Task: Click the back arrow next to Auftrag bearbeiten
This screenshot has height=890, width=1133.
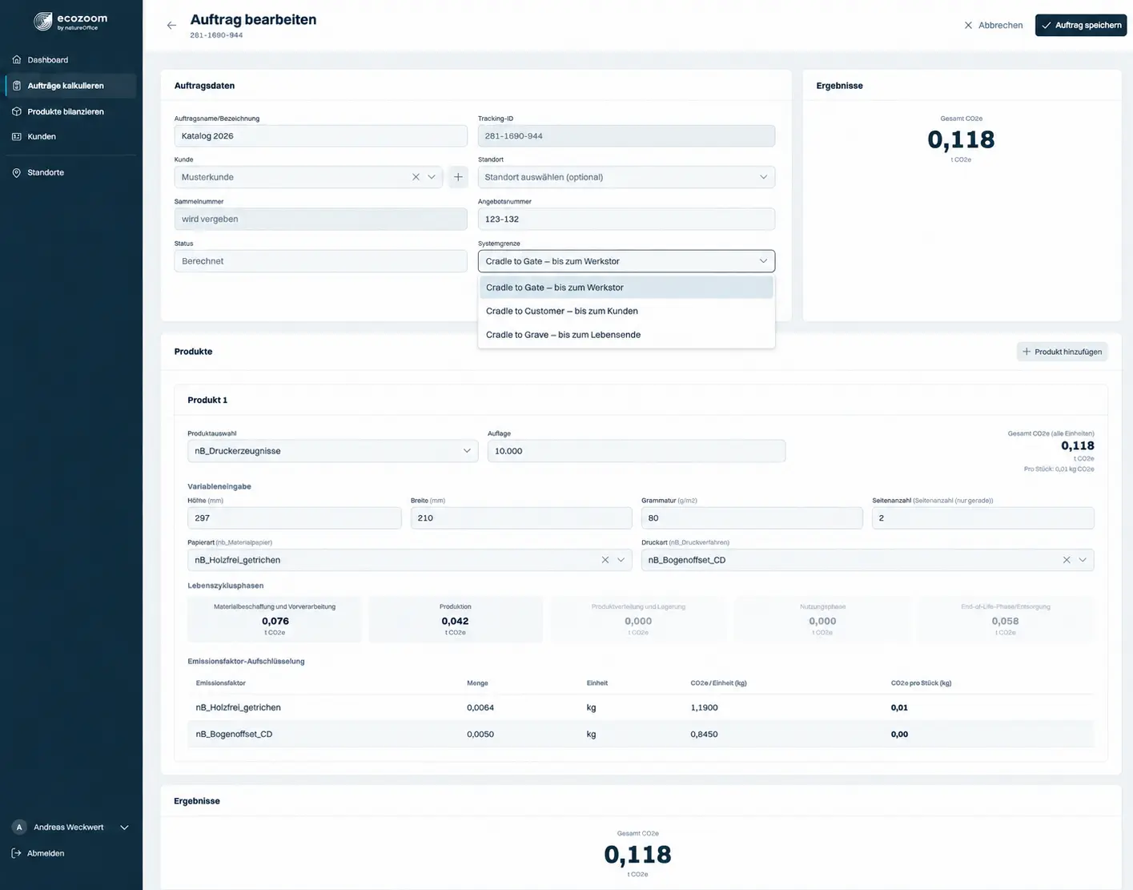Action: (171, 26)
